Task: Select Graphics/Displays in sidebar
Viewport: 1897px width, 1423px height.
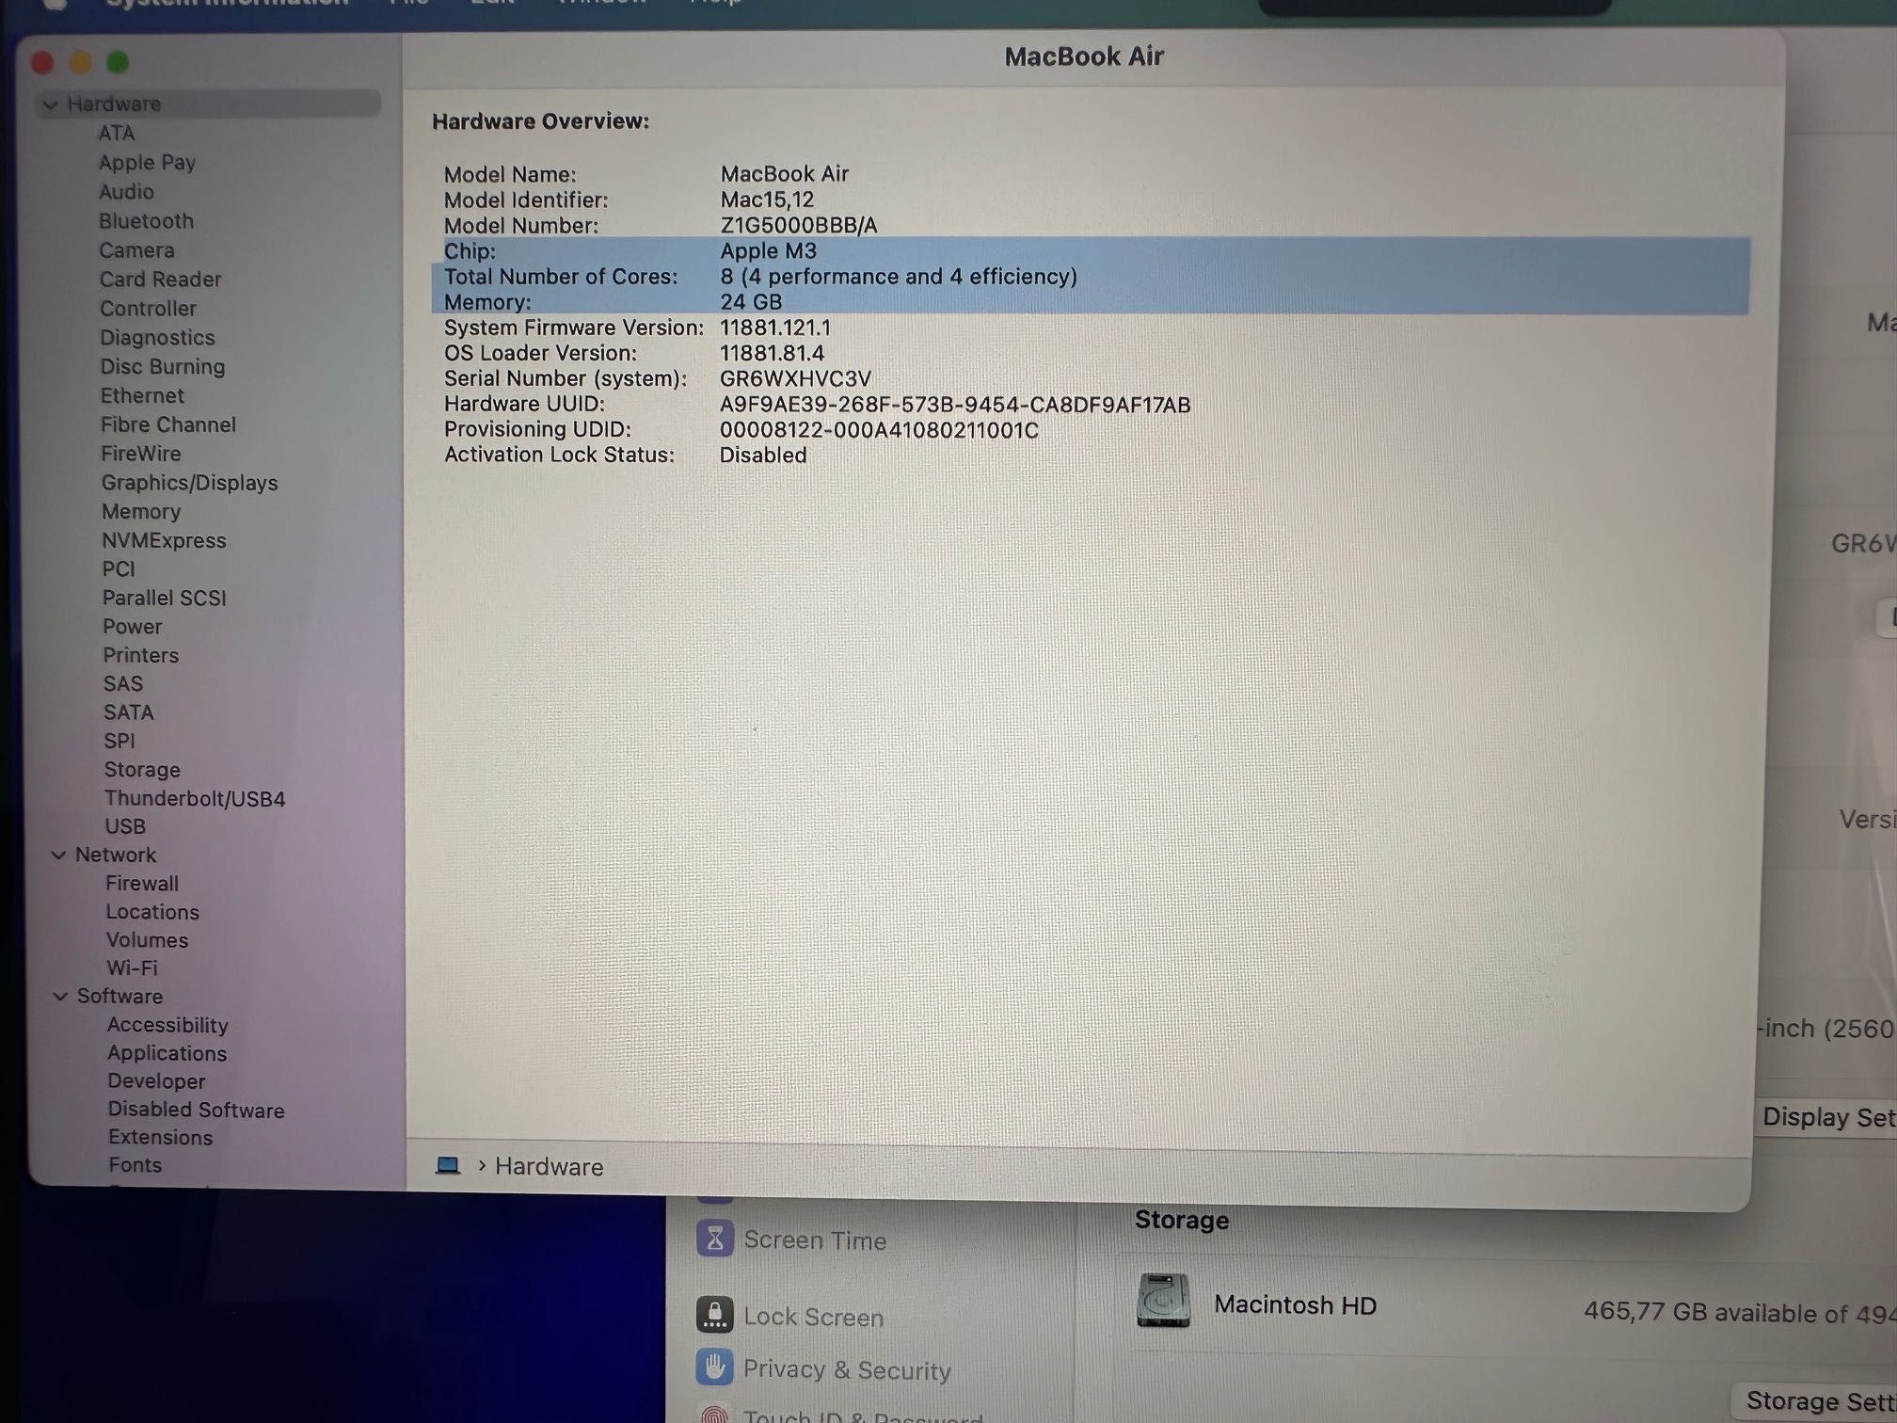Action: [189, 483]
